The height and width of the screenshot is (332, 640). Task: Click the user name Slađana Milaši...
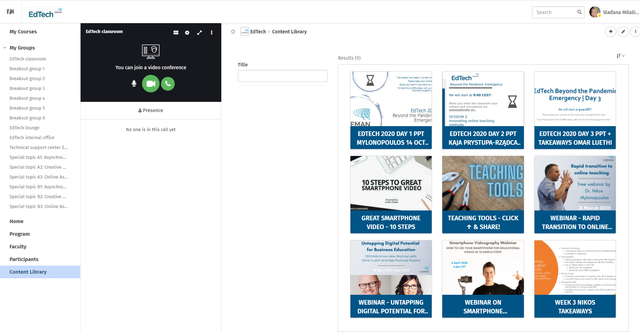pos(621,12)
